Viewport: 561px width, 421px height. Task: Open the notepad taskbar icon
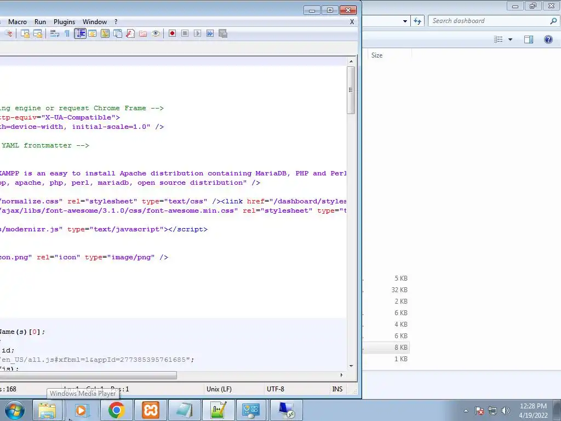coord(184,410)
